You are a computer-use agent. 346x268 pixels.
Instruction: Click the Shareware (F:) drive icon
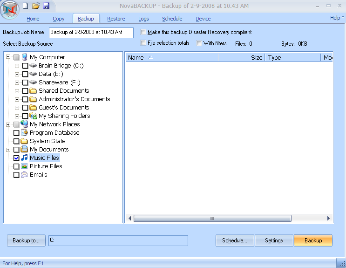coord(33,82)
